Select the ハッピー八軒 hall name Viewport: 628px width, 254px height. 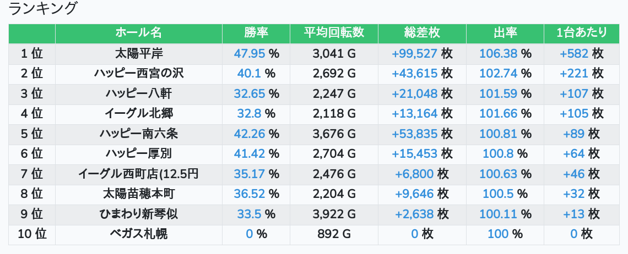coord(139,93)
